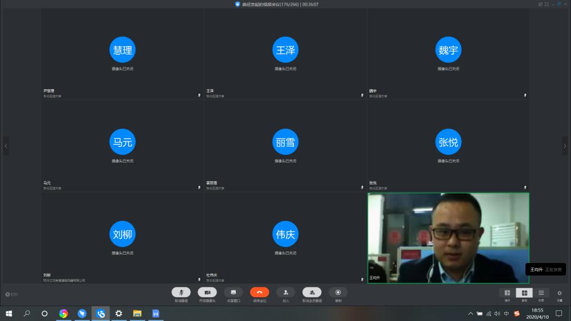
Task: Switch to grid view layout
Action: (x=524, y=293)
